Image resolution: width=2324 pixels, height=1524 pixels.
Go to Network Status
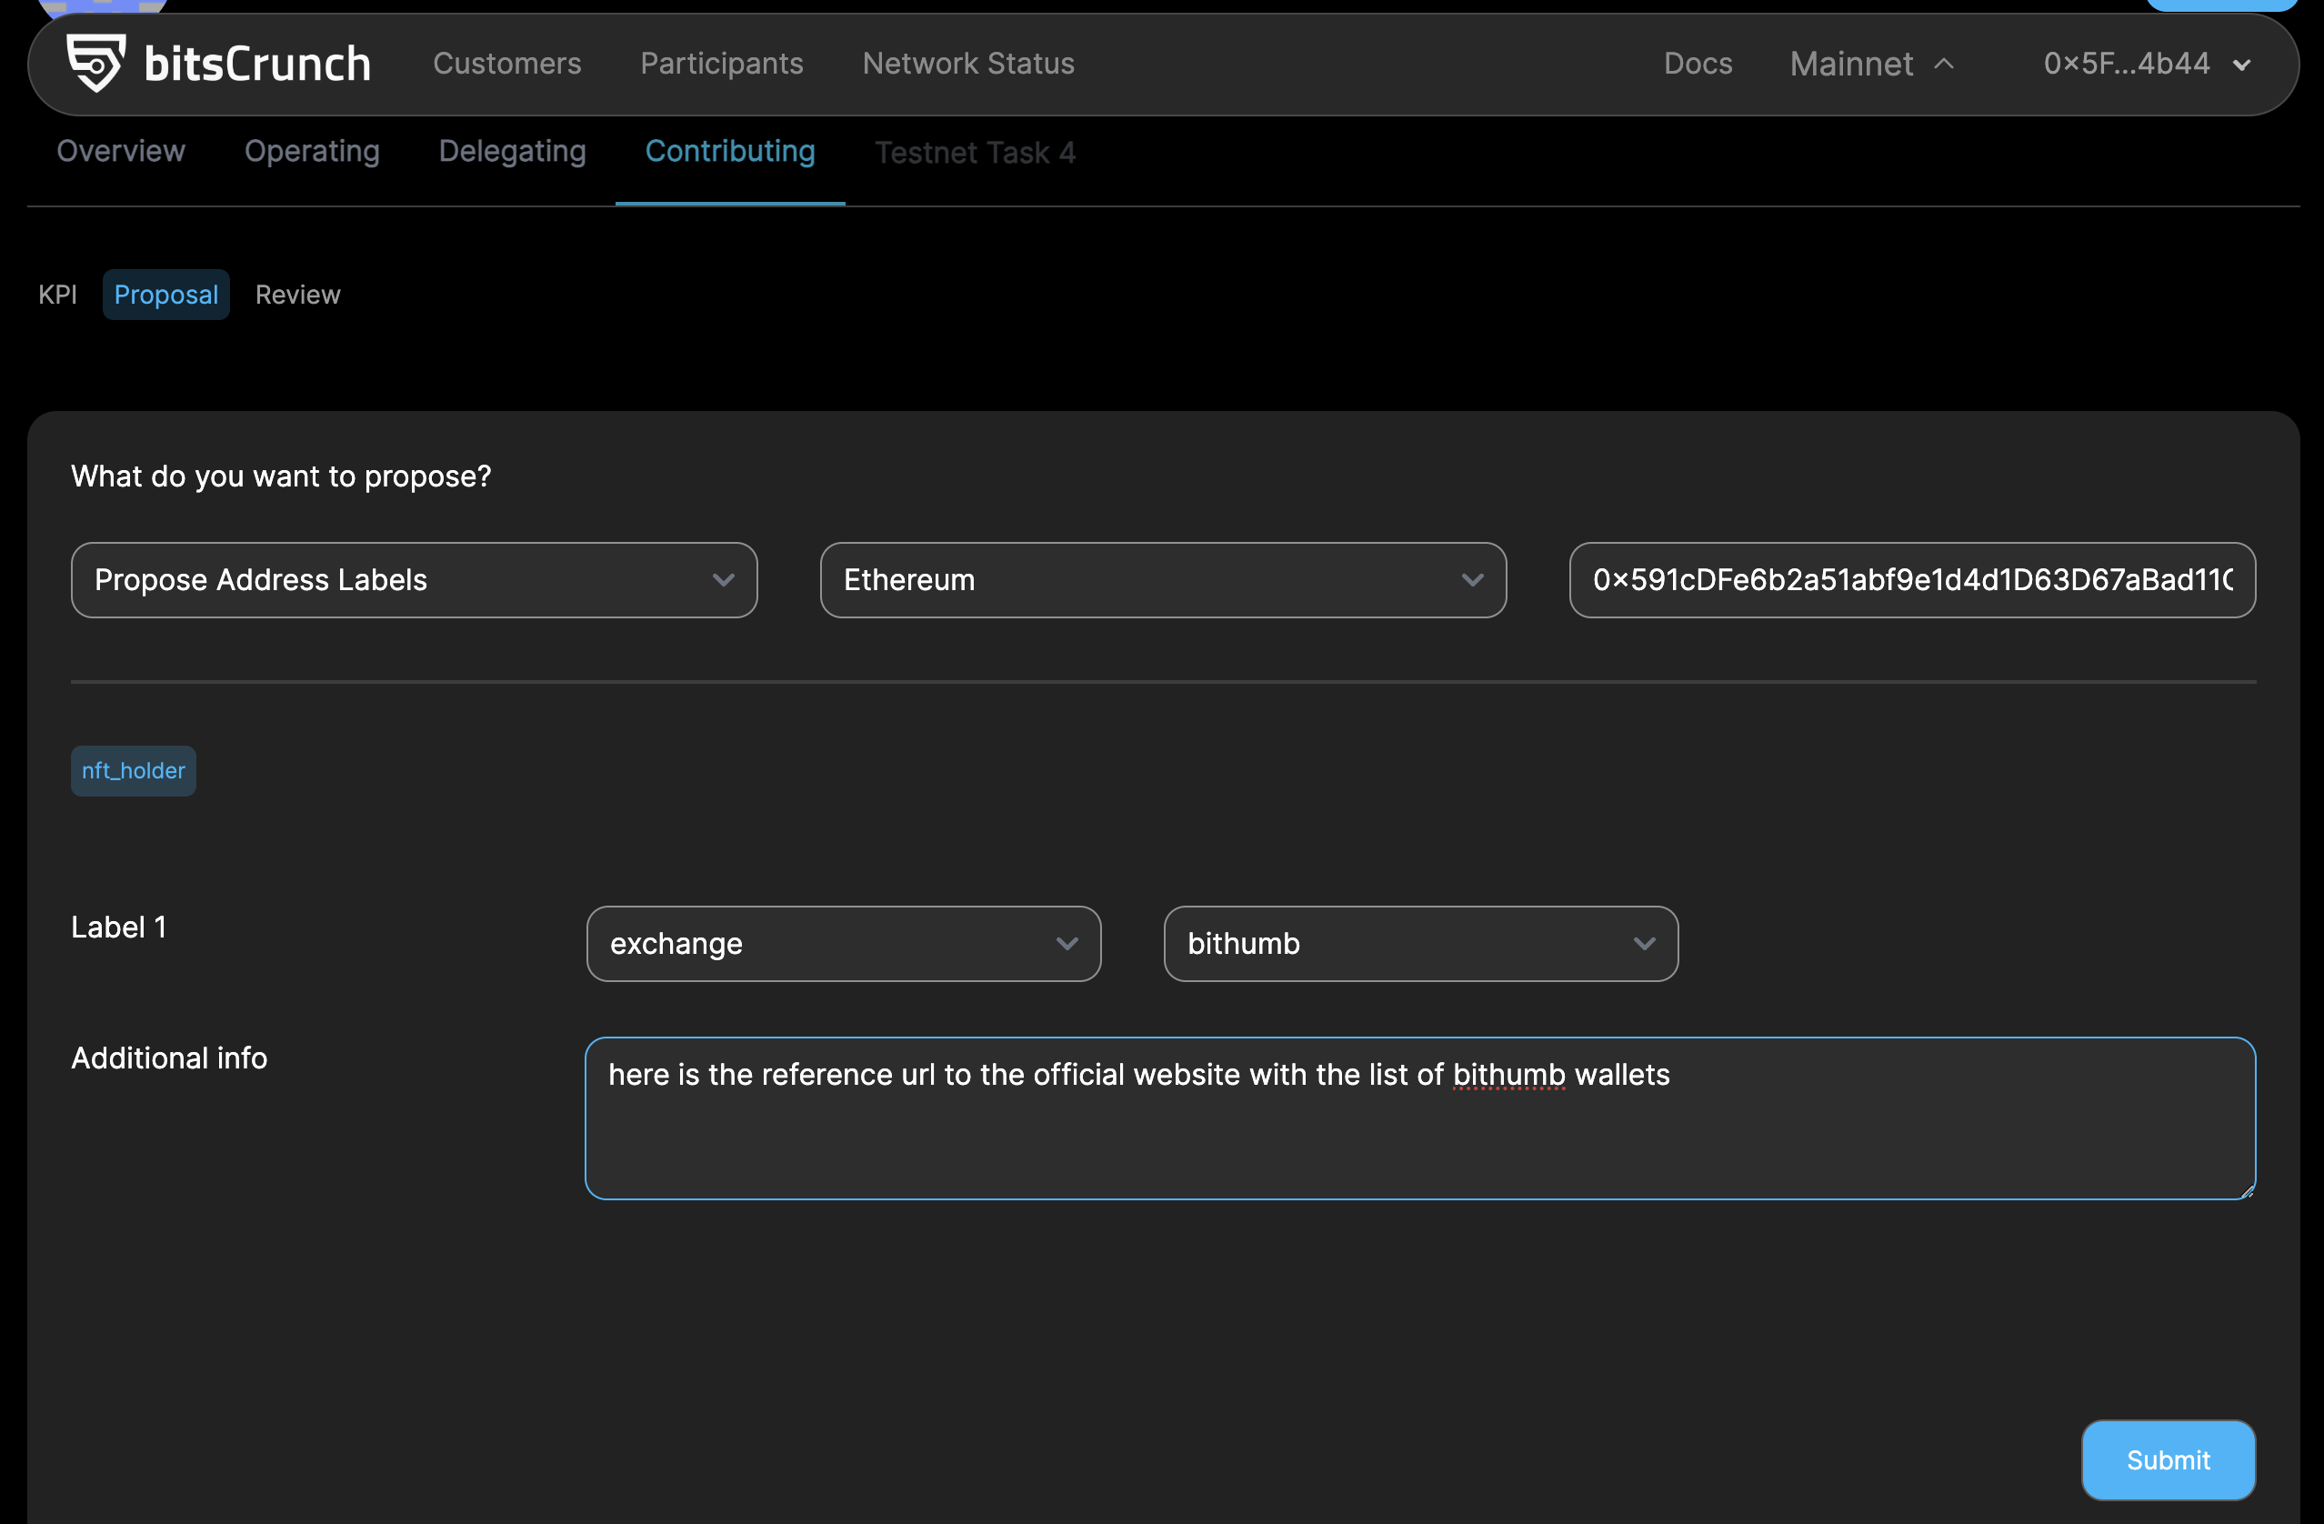pos(967,64)
